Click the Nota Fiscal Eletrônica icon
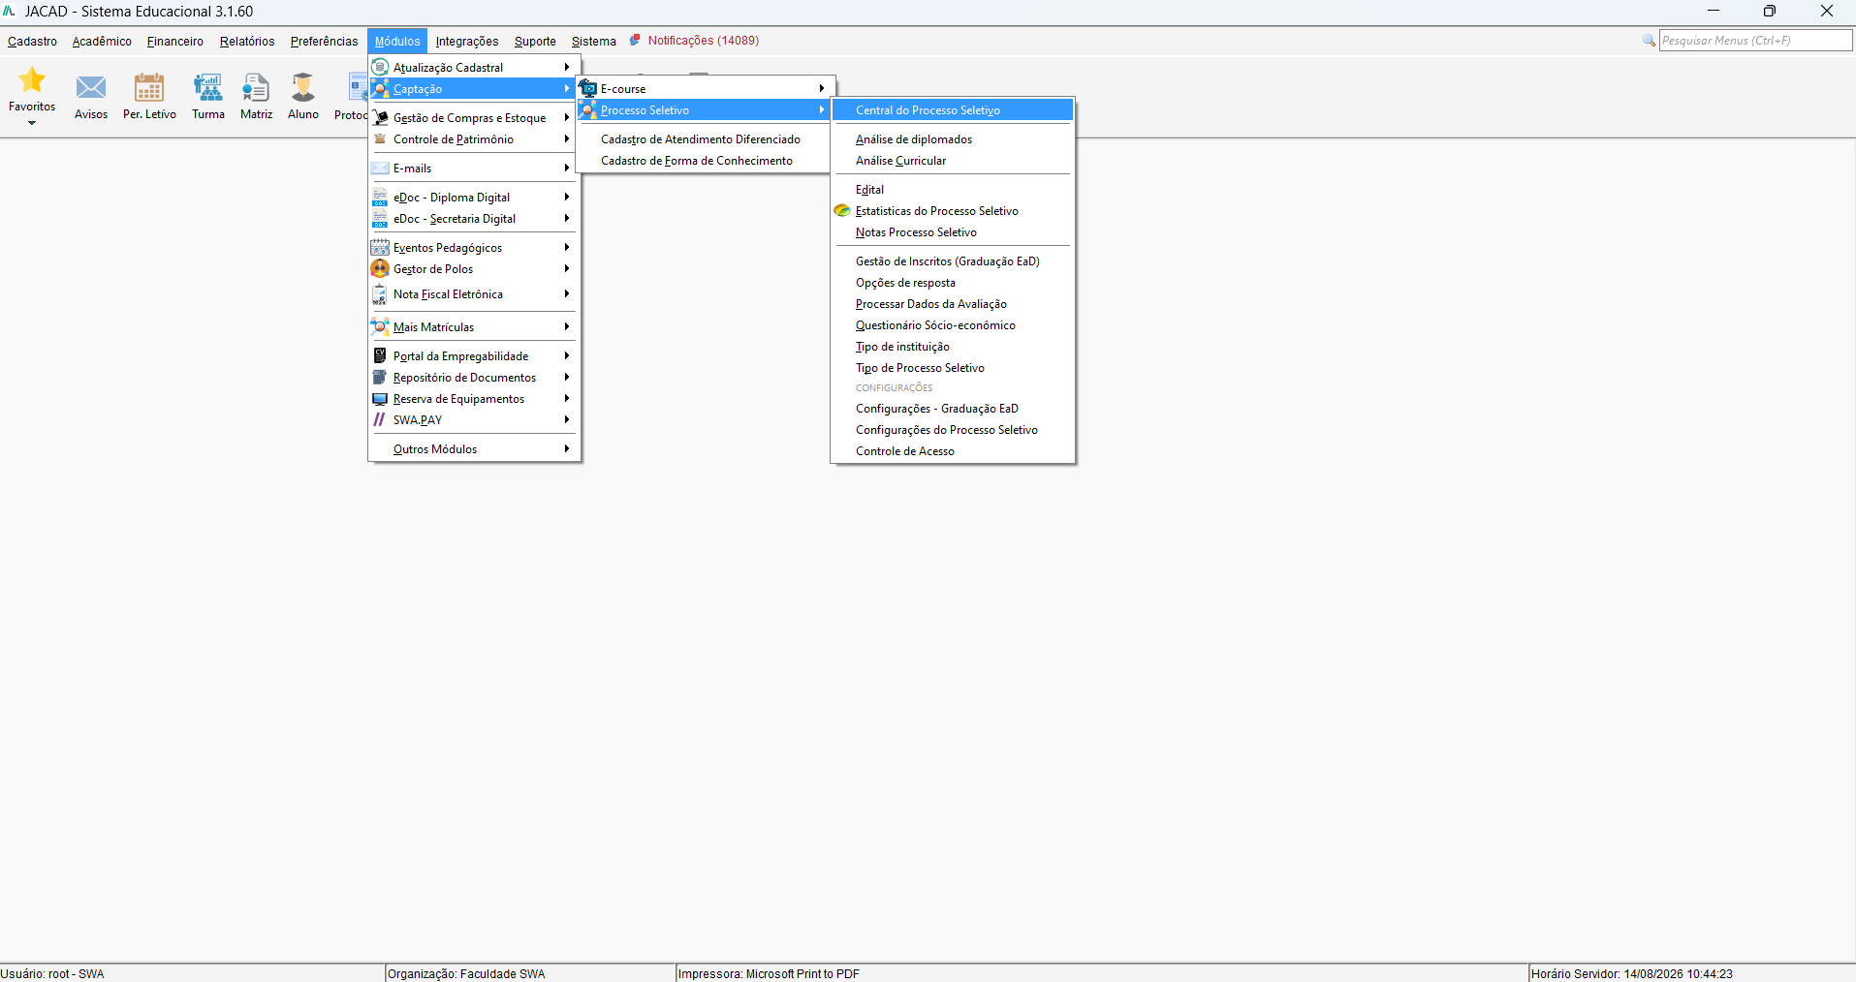Image resolution: width=1856 pixels, height=982 pixels. pyautogui.click(x=380, y=294)
